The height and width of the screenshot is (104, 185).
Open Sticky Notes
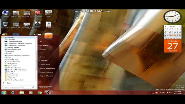pos(12,64)
